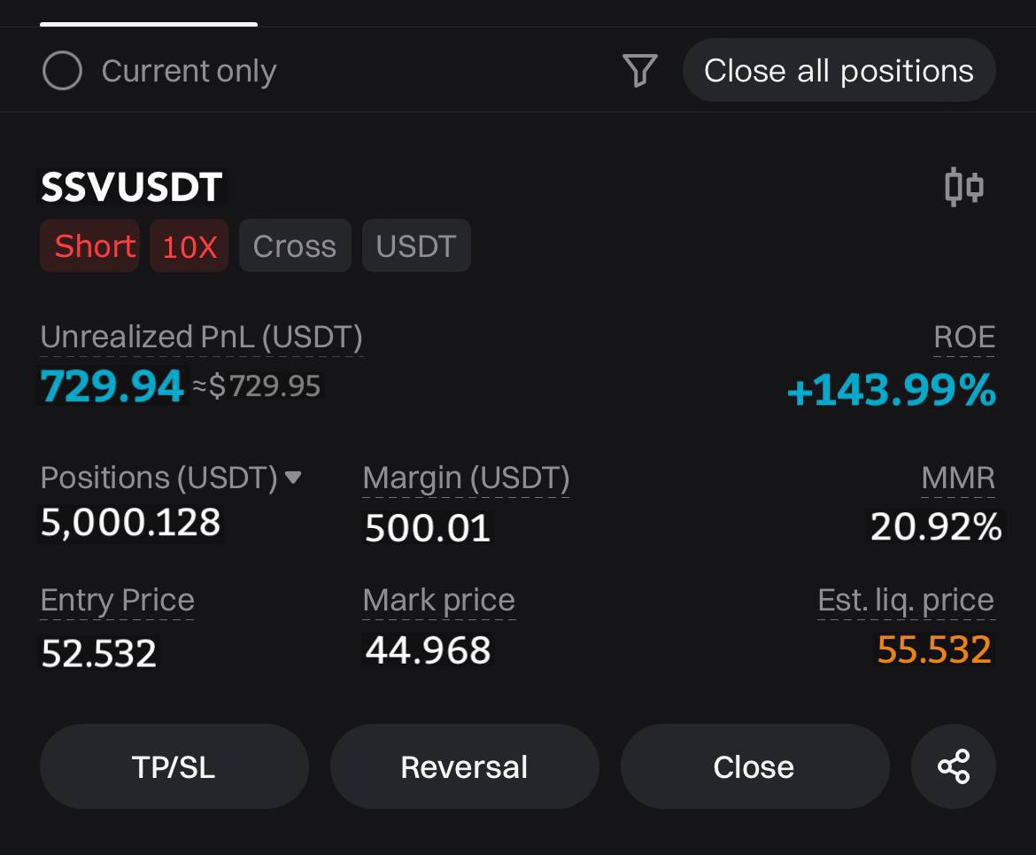
Task: Show the MMR label explanation
Action: tap(958, 478)
